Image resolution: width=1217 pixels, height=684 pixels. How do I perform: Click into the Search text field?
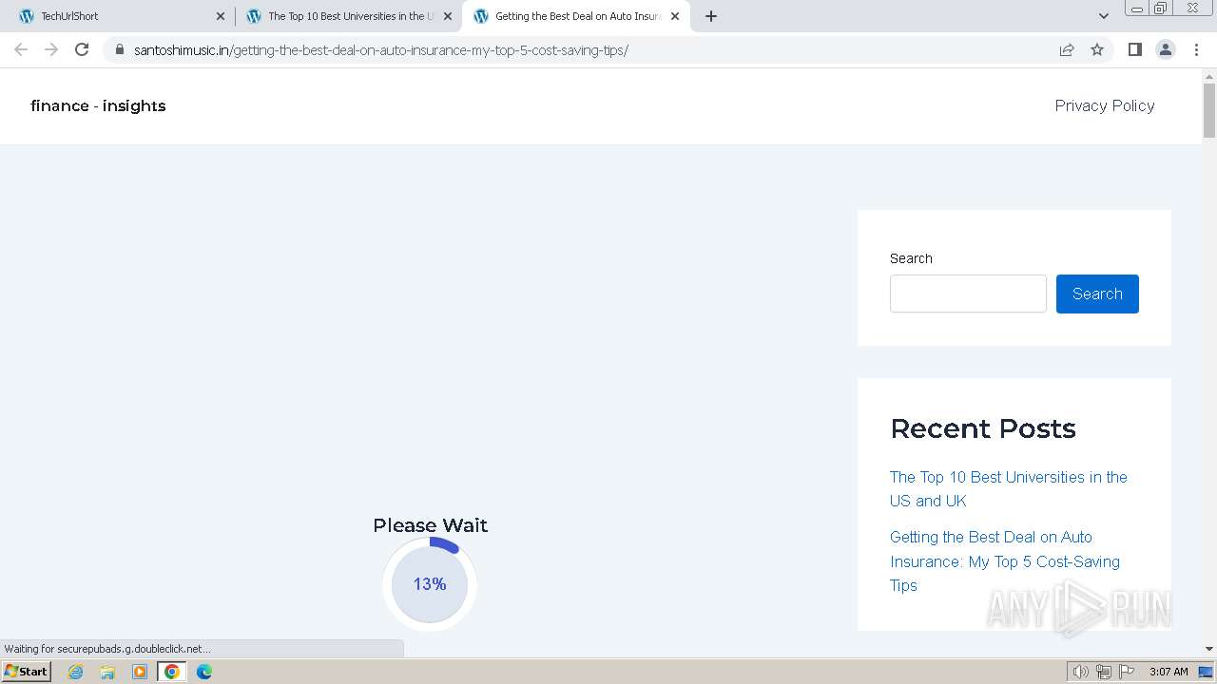pyautogui.click(x=968, y=294)
